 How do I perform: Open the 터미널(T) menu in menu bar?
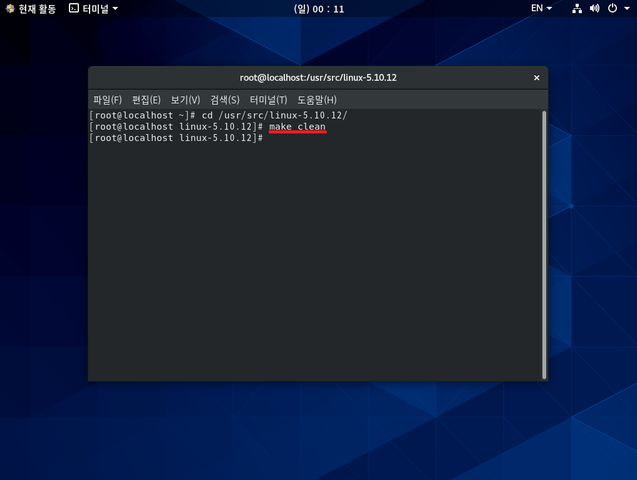[269, 100]
